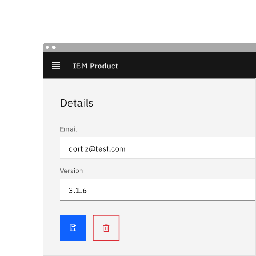Click empty space right of delete button
Screen dimensions: 256x256
(x=186, y=228)
